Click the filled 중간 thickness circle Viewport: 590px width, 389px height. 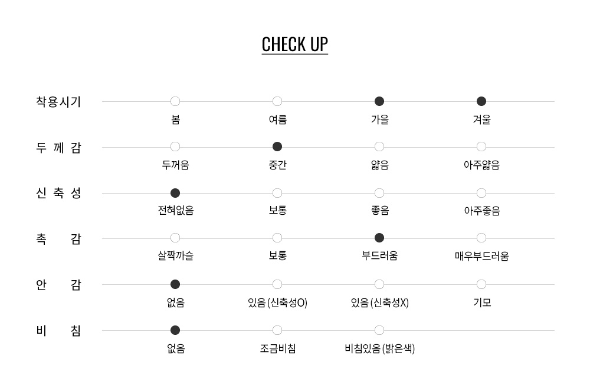click(277, 147)
